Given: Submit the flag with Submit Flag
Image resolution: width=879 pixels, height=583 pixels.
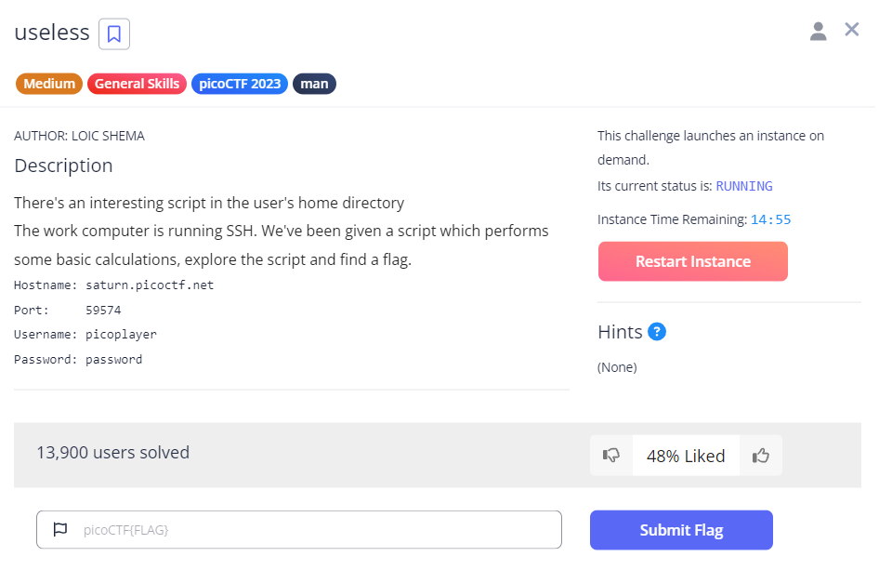Looking at the screenshot, I should click(x=681, y=530).
